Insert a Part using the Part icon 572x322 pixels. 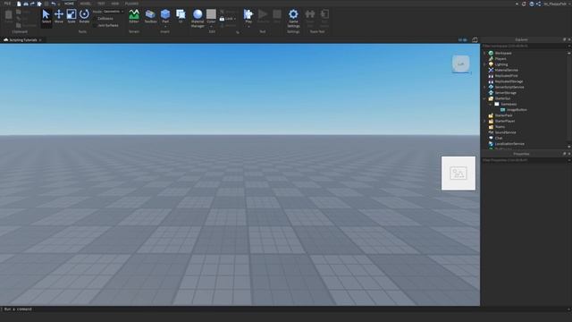pos(165,14)
